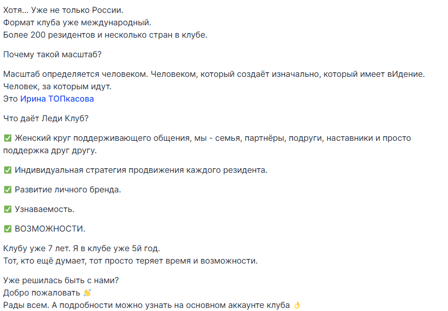Click the checkmark emoji before Индивидуальная стратегия
The width and height of the screenshot is (448, 311).
pyautogui.click(x=8, y=170)
